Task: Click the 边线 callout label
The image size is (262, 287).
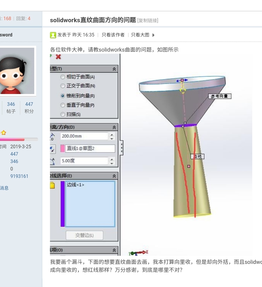Action: click(x=197, y=157)
